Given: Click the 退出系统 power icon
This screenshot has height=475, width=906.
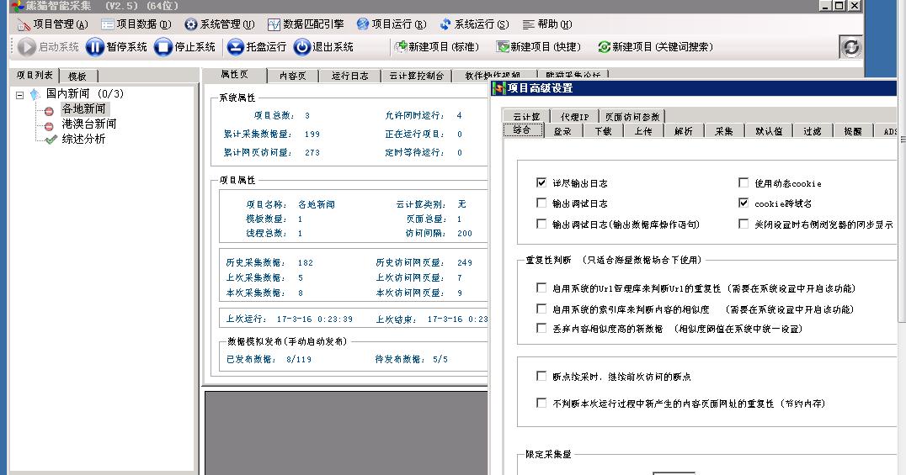Looking at the screenshot, I should pos(302,47).
